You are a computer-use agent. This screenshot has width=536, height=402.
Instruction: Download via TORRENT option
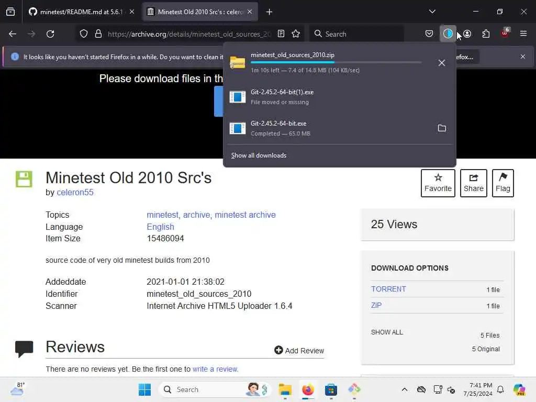(x=389, y=289)
